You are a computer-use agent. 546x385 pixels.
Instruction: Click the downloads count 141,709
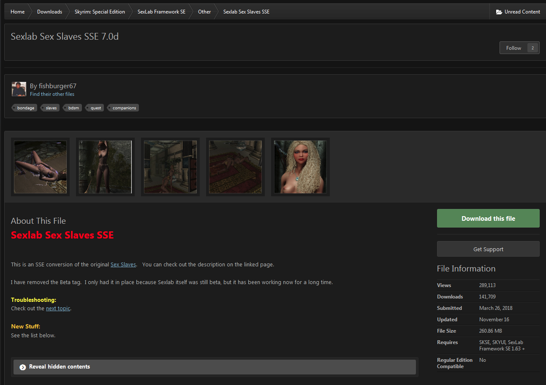pyautogui.click(x=487, y=297)
